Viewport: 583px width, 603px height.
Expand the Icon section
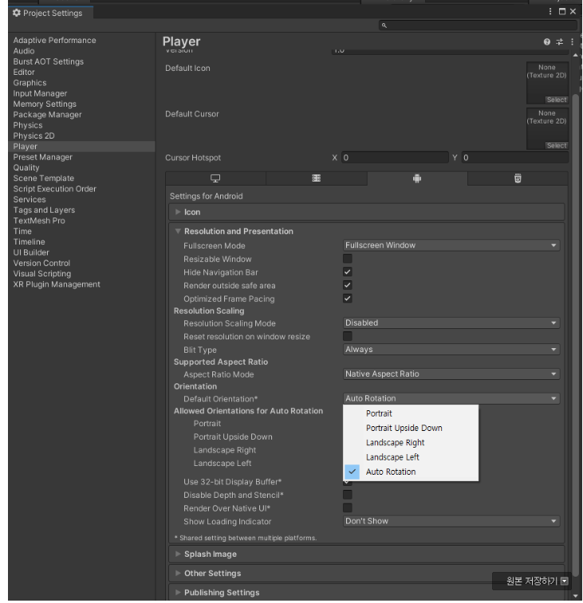tap(367, 212)
